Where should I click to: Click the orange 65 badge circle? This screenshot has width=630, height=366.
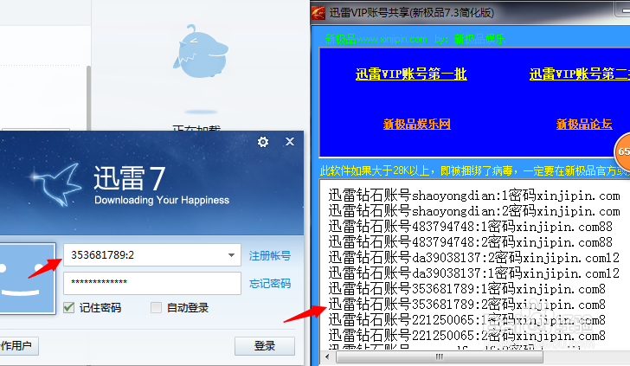(x=623, y=151)
